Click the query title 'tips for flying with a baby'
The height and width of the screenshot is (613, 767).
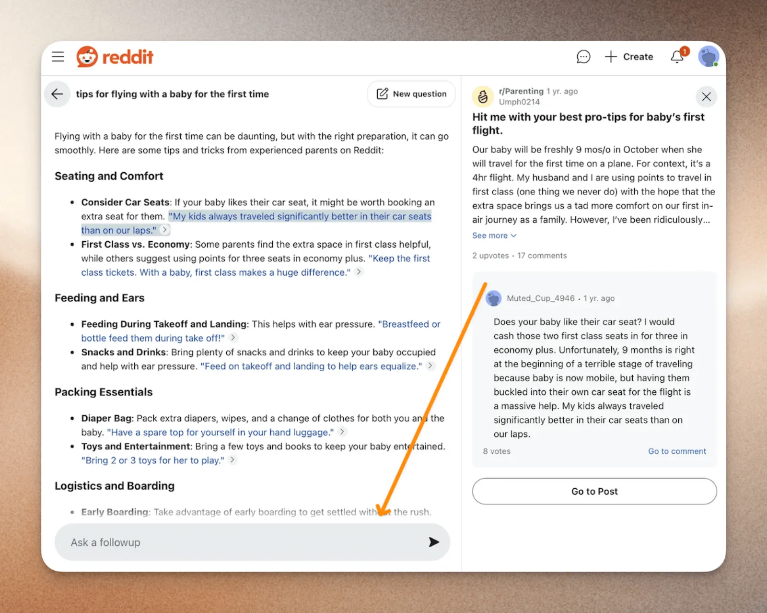172,94
